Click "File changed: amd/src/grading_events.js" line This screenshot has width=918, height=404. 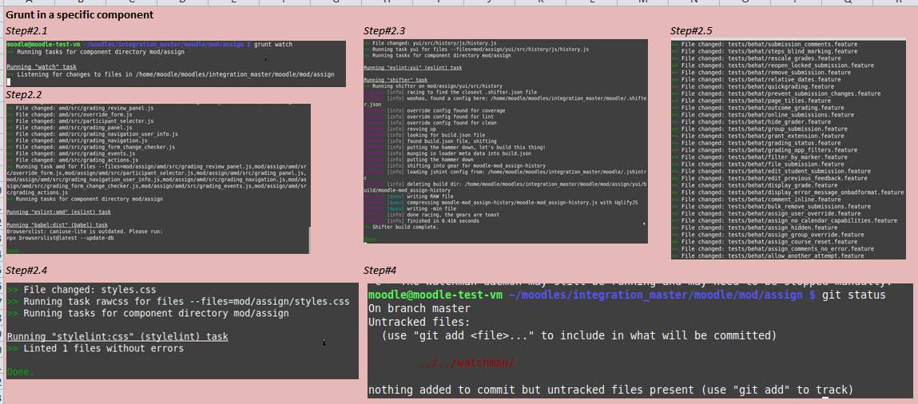71,154
